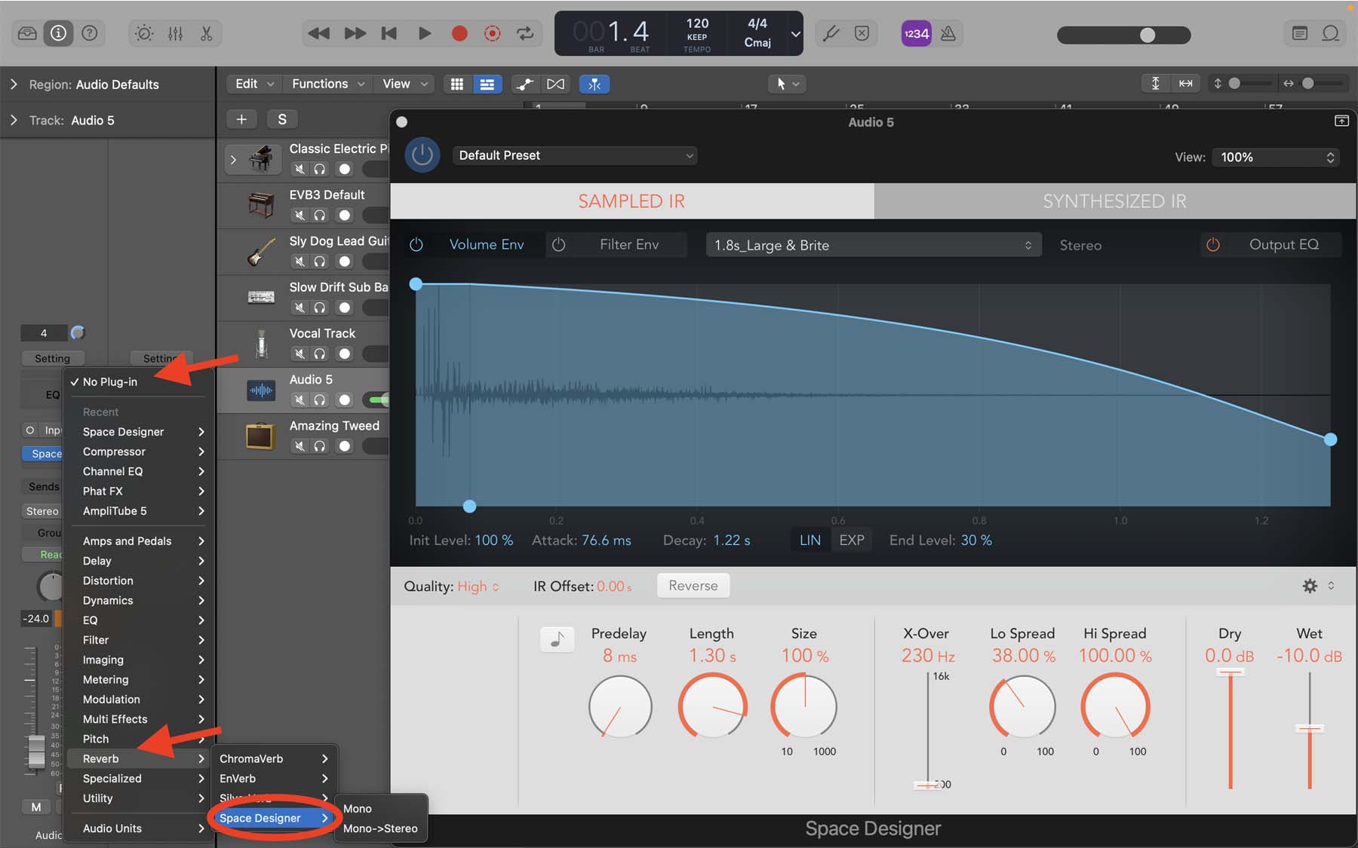
Task: Open the Loop Browser icon
Action: tap(1331, 33)
